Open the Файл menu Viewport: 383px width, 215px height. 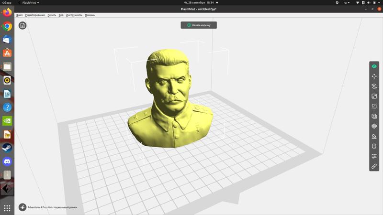click(19, 15)
